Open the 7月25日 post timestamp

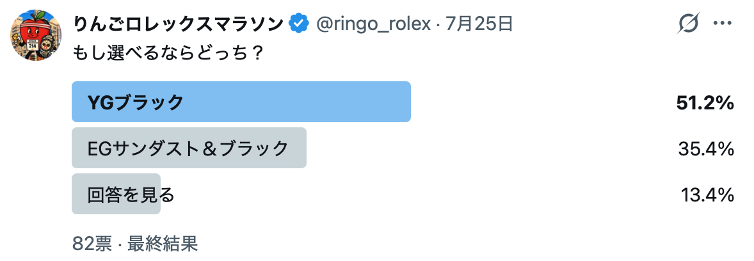click(479, 24)
